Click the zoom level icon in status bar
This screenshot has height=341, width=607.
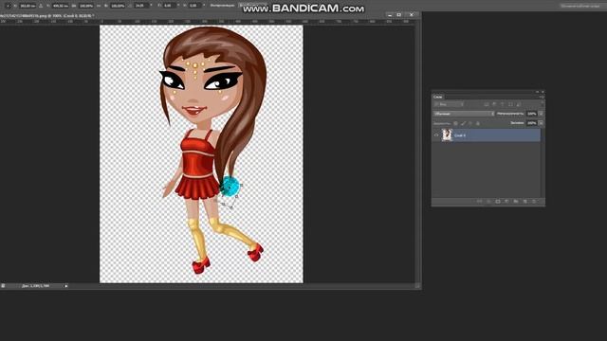pyautogui.click(x=3, y=286)
